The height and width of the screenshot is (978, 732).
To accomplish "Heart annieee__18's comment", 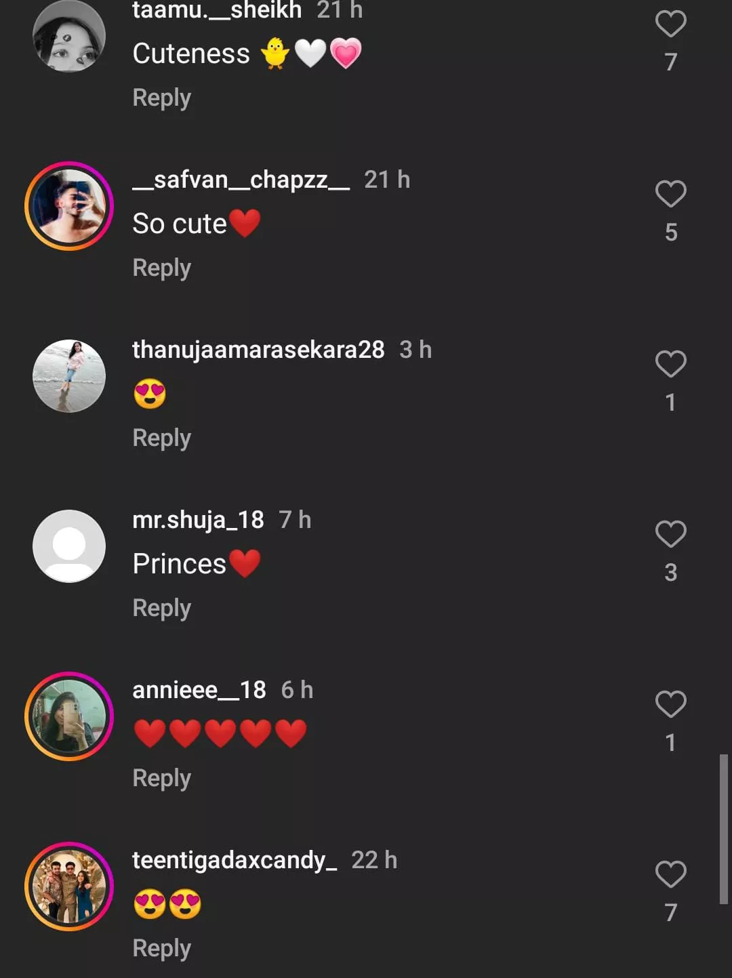I will click(x=670, y=705).
